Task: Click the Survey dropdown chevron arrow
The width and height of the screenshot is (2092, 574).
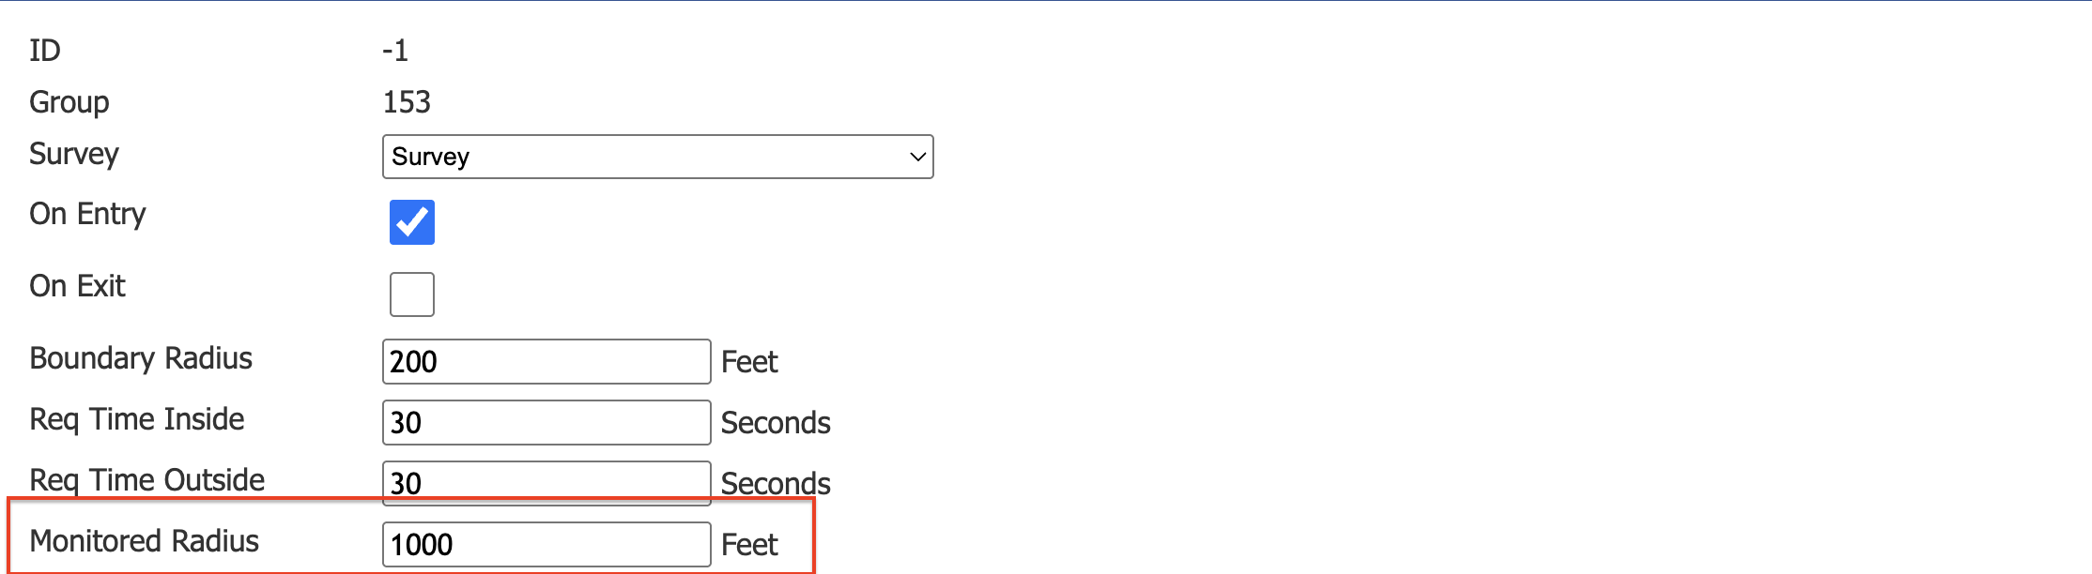Action: tap(915, 157)
